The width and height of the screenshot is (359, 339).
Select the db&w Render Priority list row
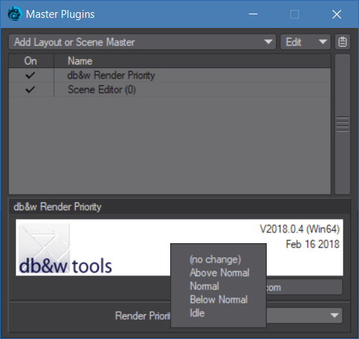[x=169, y=75]
